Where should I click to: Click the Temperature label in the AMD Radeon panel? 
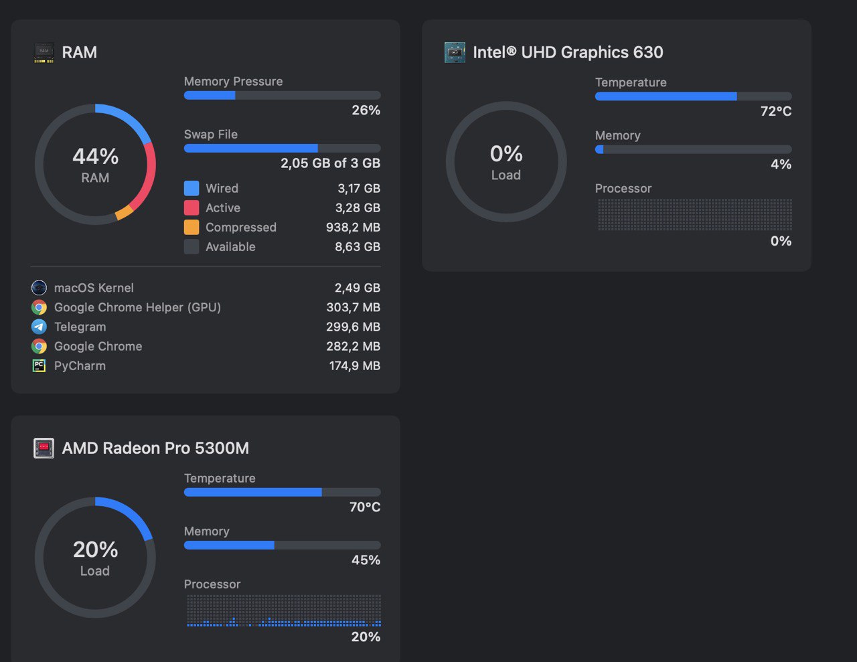pos(220,478)
